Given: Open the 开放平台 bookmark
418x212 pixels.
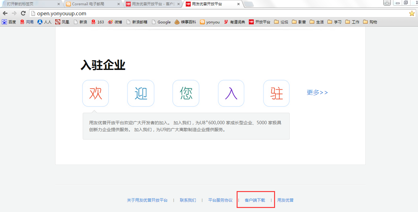Looking at the screenshot, I should tap(260, 22).
